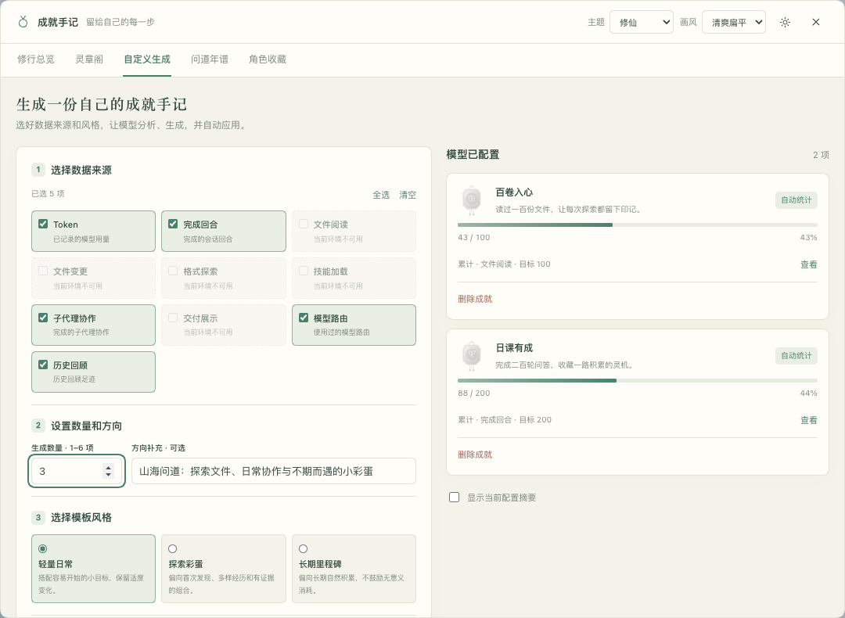Image resolution: width=845 pixels, height=618 pixels.
Task: Click the disabled 文件变更 checkbox
Action: pyautogui.click(x=43, y=271)
